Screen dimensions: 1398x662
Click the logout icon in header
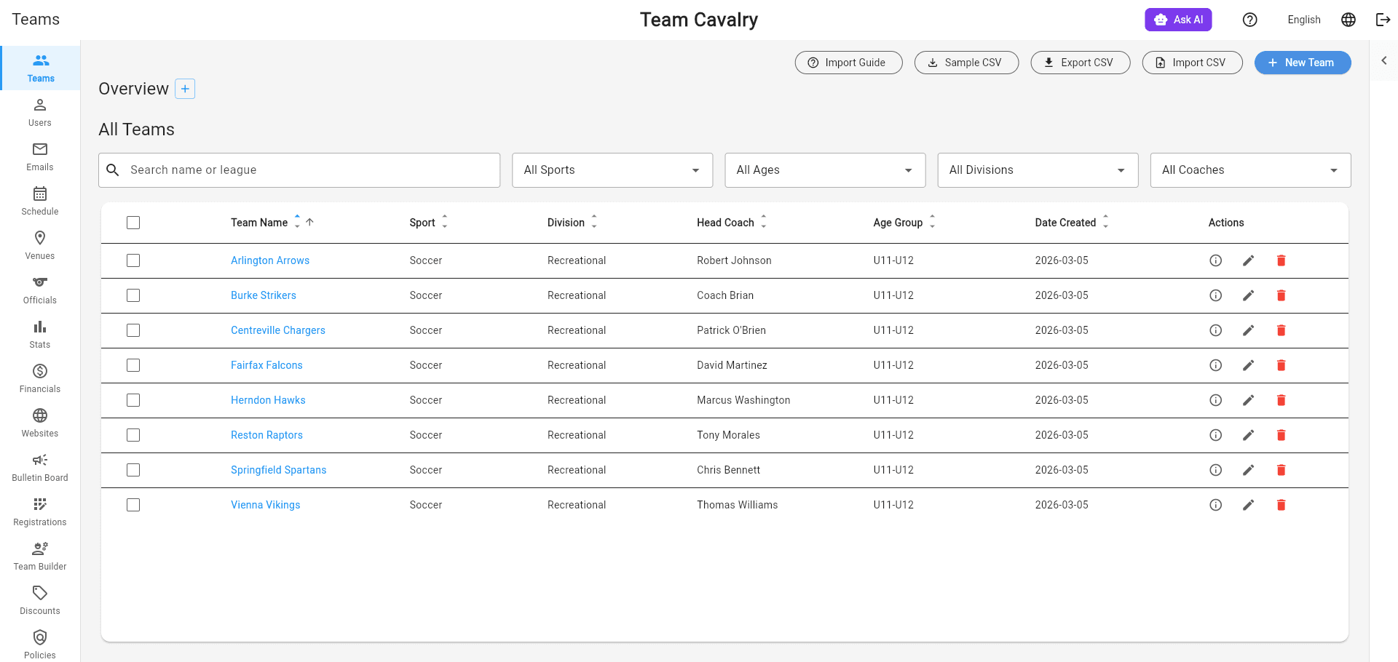(x=1383, y=20)
